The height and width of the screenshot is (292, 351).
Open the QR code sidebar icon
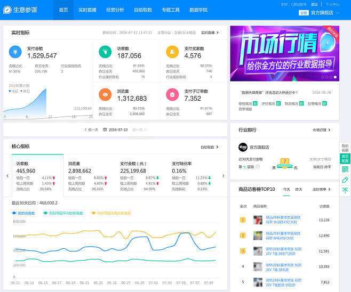click(x=345, y=169)
